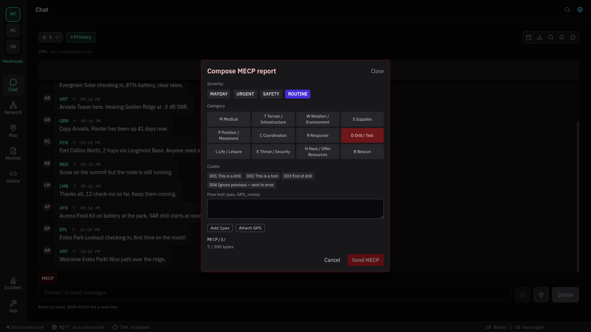The height and width of the screenshot is (332, 591).
Task: Choose the X Threat / Security category
Action: click(x=273, y=152)
